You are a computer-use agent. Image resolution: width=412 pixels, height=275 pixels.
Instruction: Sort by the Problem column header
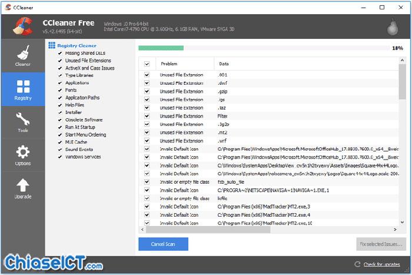coord(185,64)
